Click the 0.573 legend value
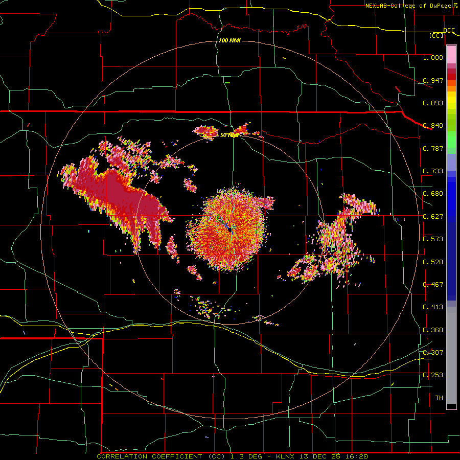 (x=433, y=239)
